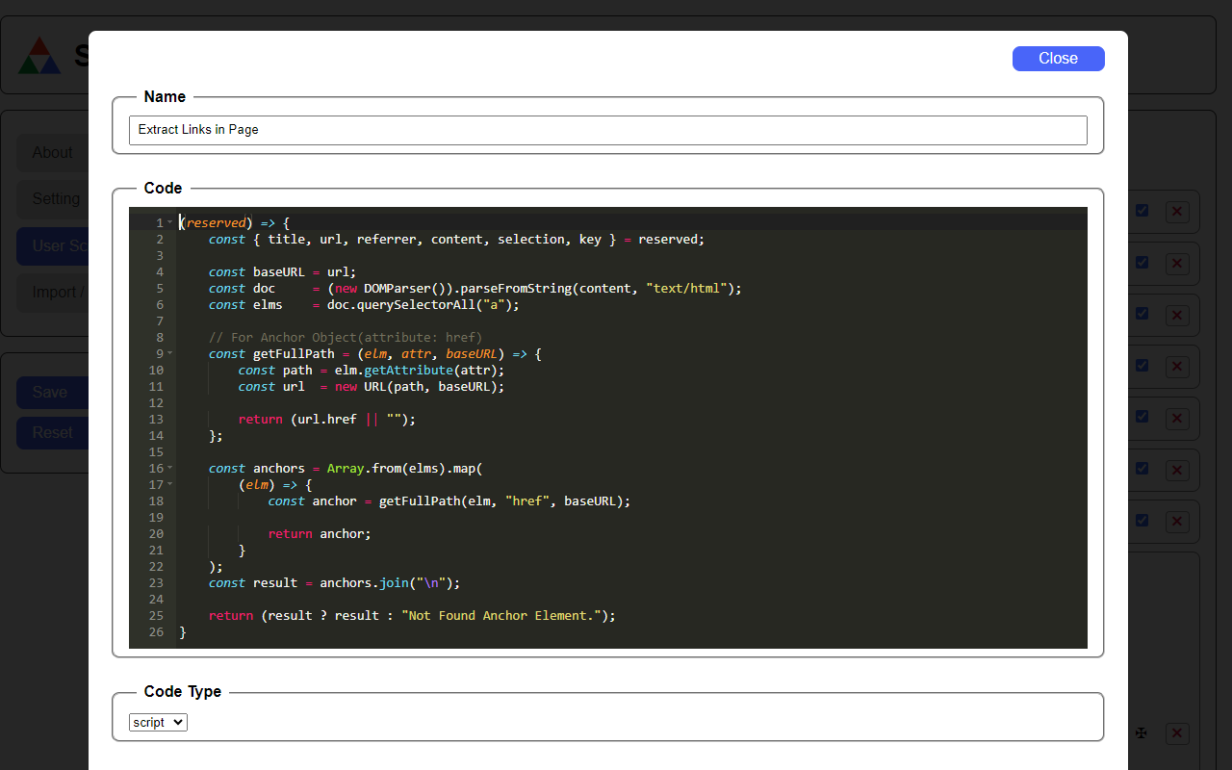Uncheck the seventh script row checkbox
The height and width of the screenshot is (770, 1232).
point(1142,520)
